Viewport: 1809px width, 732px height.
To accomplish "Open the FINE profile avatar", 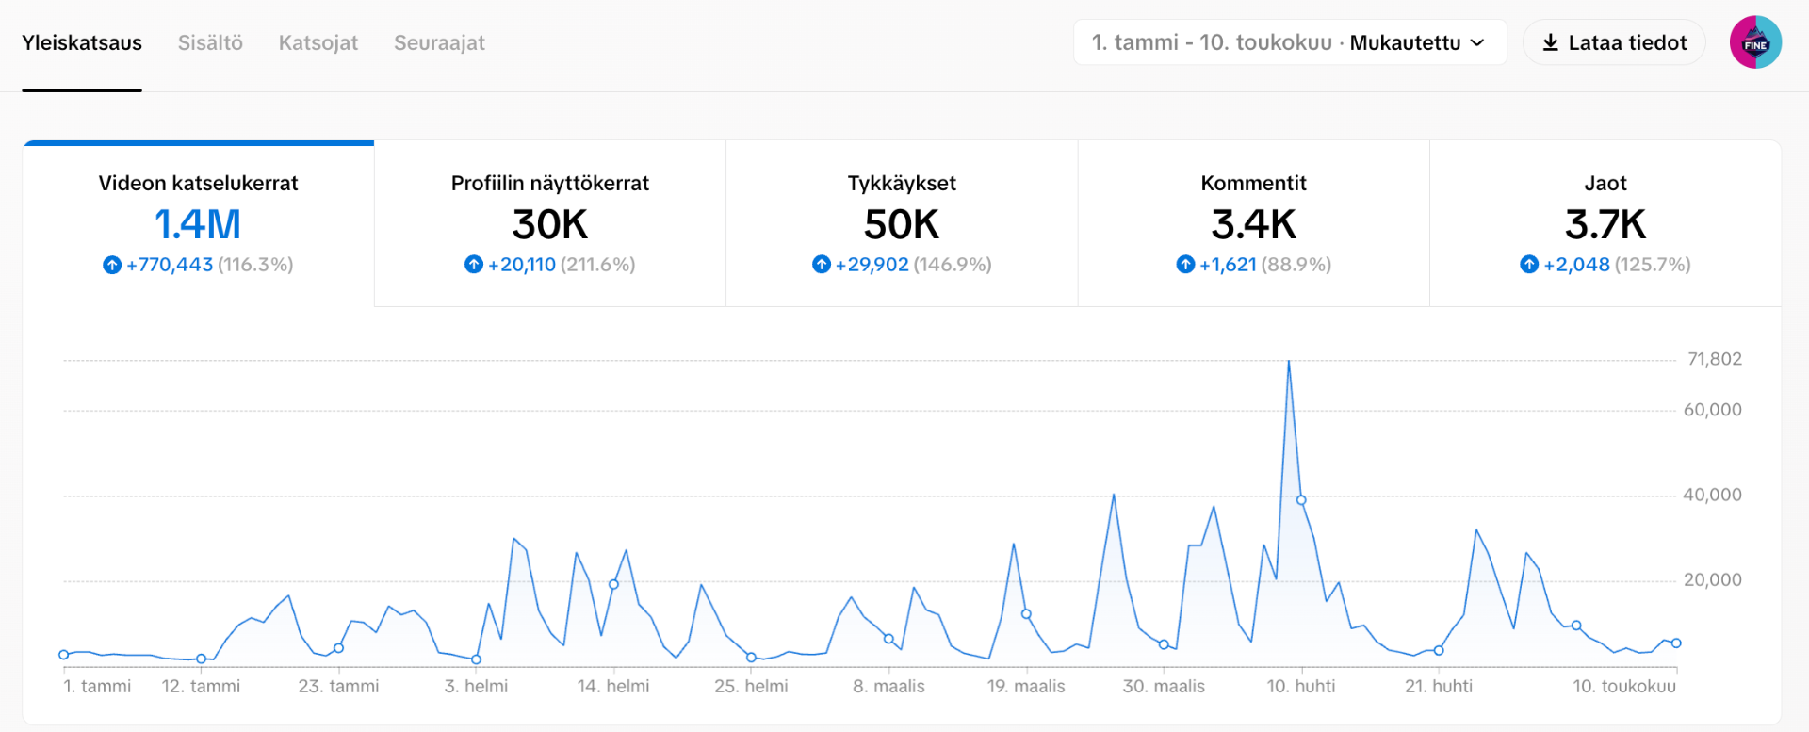I will tap(1755, 42).
